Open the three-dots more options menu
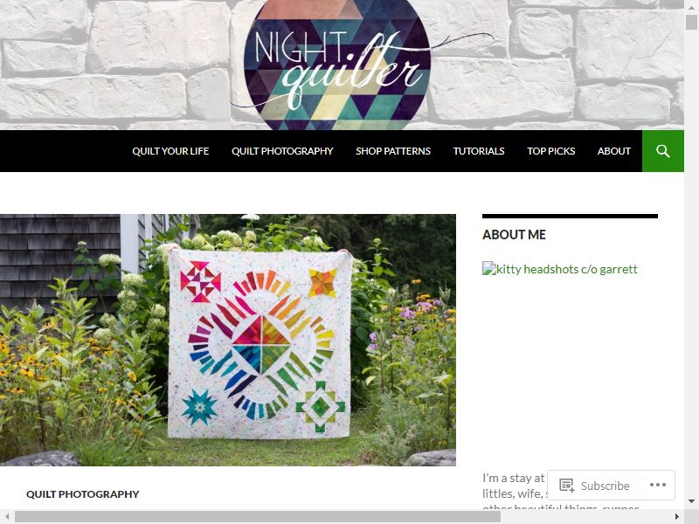 click(x=658, y=485)
